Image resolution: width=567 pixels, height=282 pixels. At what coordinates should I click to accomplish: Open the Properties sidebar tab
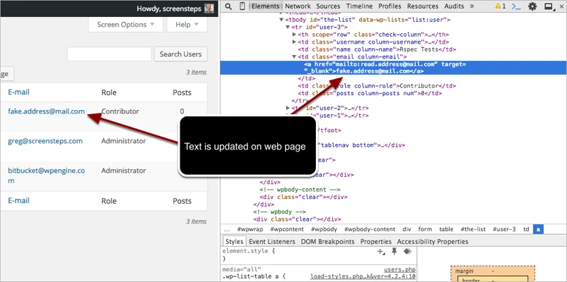point(376,241)
